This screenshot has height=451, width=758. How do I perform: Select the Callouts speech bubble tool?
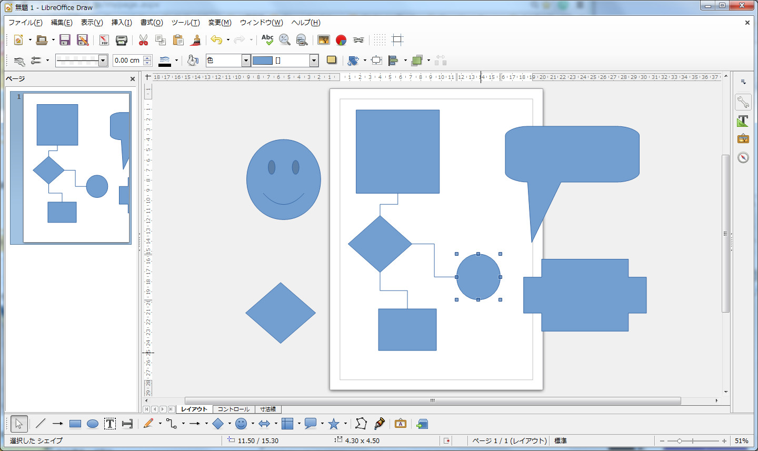311,424
